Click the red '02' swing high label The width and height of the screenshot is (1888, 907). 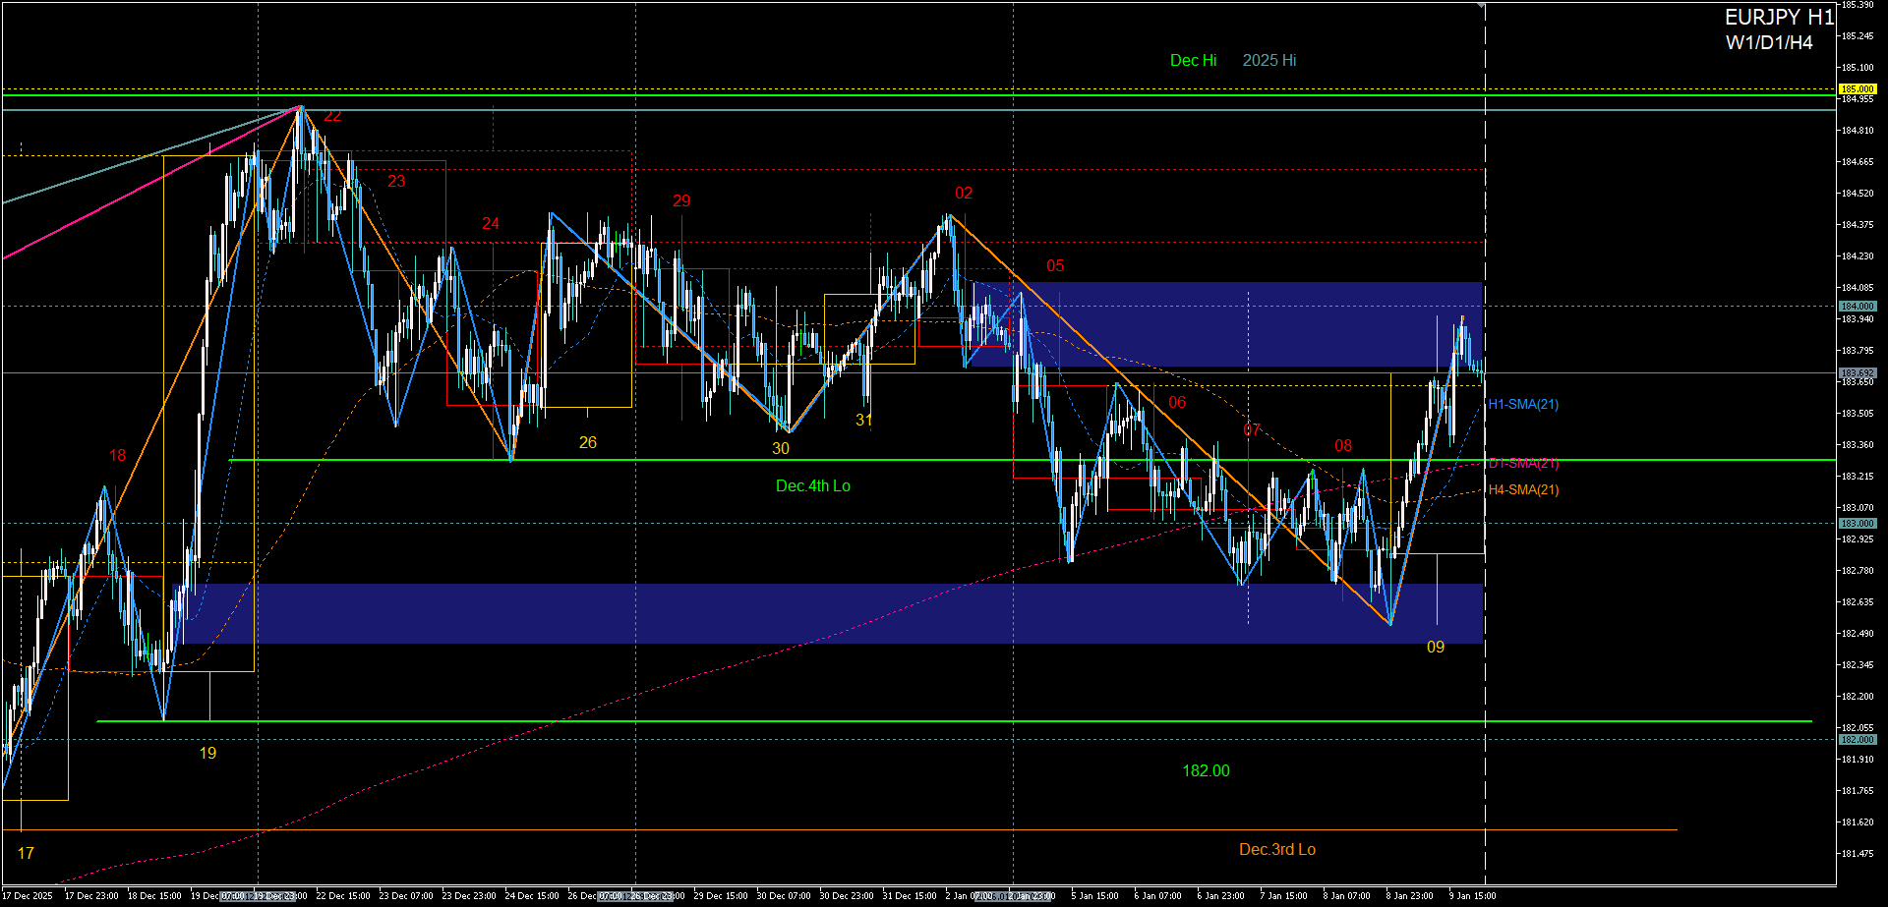pos(963,193)
